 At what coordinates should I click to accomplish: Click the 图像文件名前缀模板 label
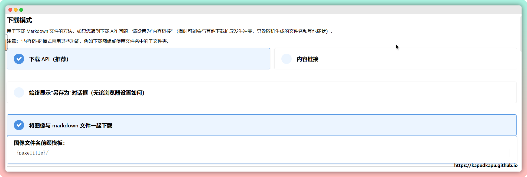[39, 143]
